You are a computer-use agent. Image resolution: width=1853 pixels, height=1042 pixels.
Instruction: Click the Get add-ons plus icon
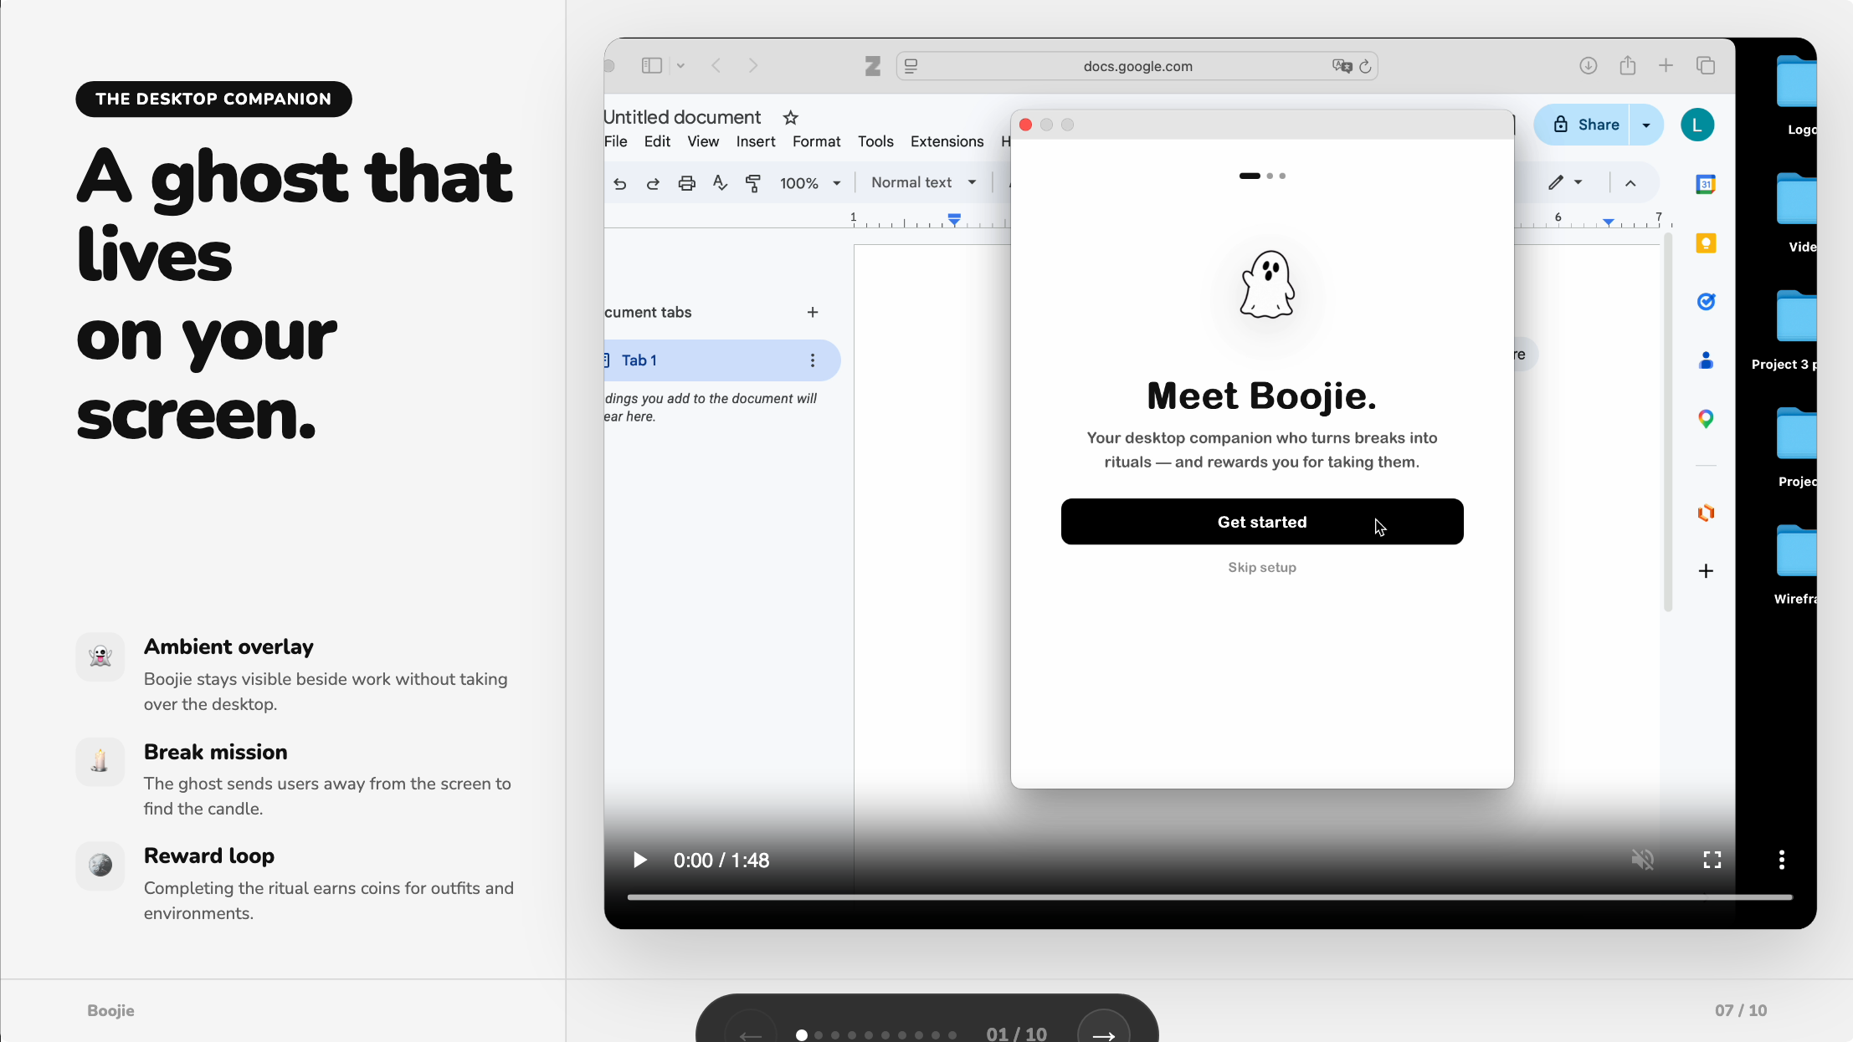pyautogui.click(x=1706, y=571)
